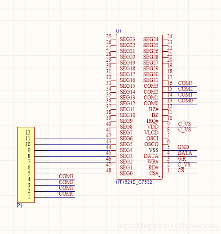The height and width of the screenshot is (234, 221).
Task: Select the OSCO pin name
Action: click(151, 144)
